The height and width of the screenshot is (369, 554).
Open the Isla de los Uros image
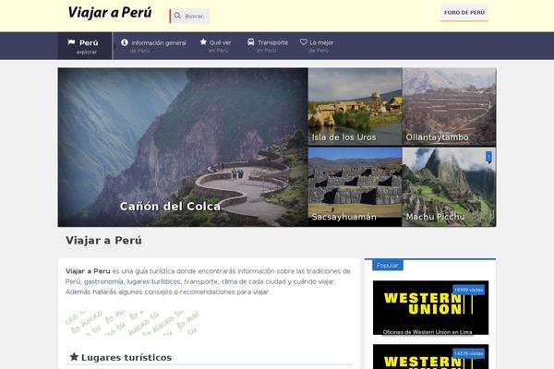(355, 107)
